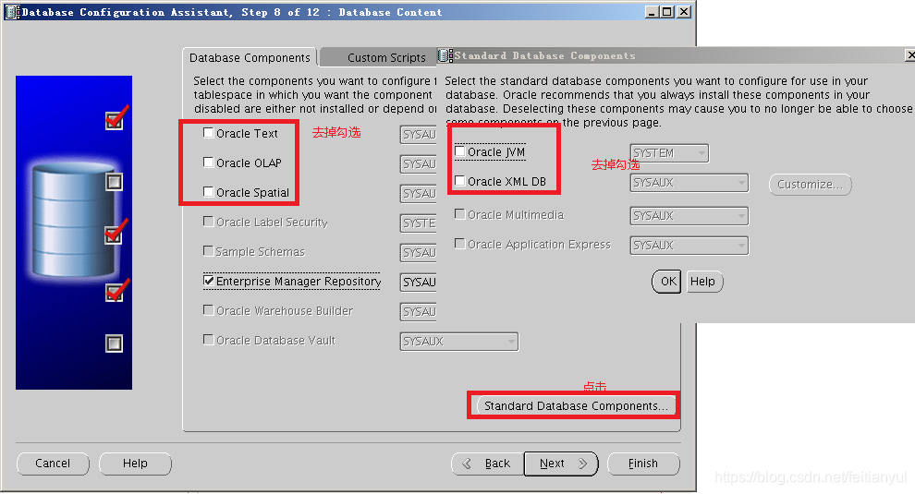The height and width of the screenshot is (494, 915).
Task: Open the tablespace dropdown beside Enterprise Manager Repository
Action: [x=419, y=283]
